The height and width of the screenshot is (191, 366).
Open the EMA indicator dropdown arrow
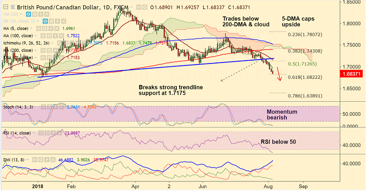(x=35, y=57)
